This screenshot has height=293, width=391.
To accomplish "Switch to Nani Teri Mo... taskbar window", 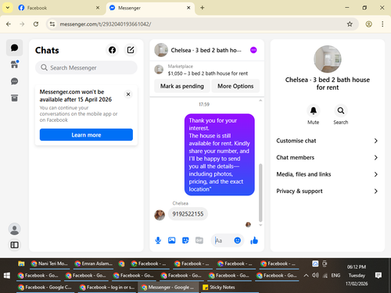I will coord(49,263).
